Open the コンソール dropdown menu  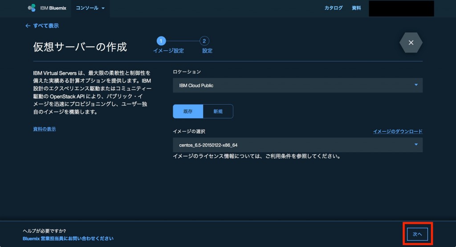coord(90,8)
